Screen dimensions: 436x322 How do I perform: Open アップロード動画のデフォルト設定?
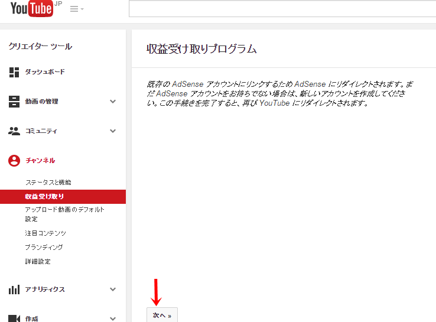coord(64,214)
